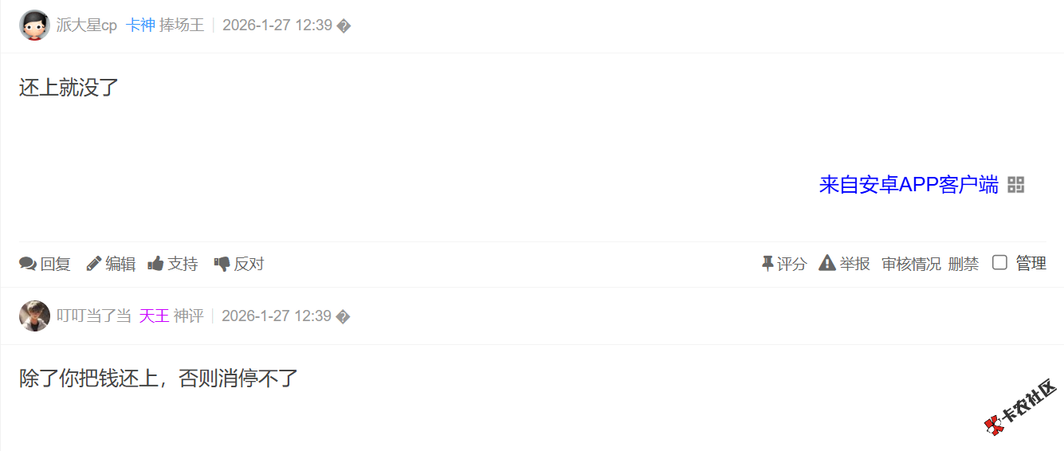The width and height of the screenshot is (1064, 451).
Task: Click the pencil edit icon
Action: coord(94,264)
